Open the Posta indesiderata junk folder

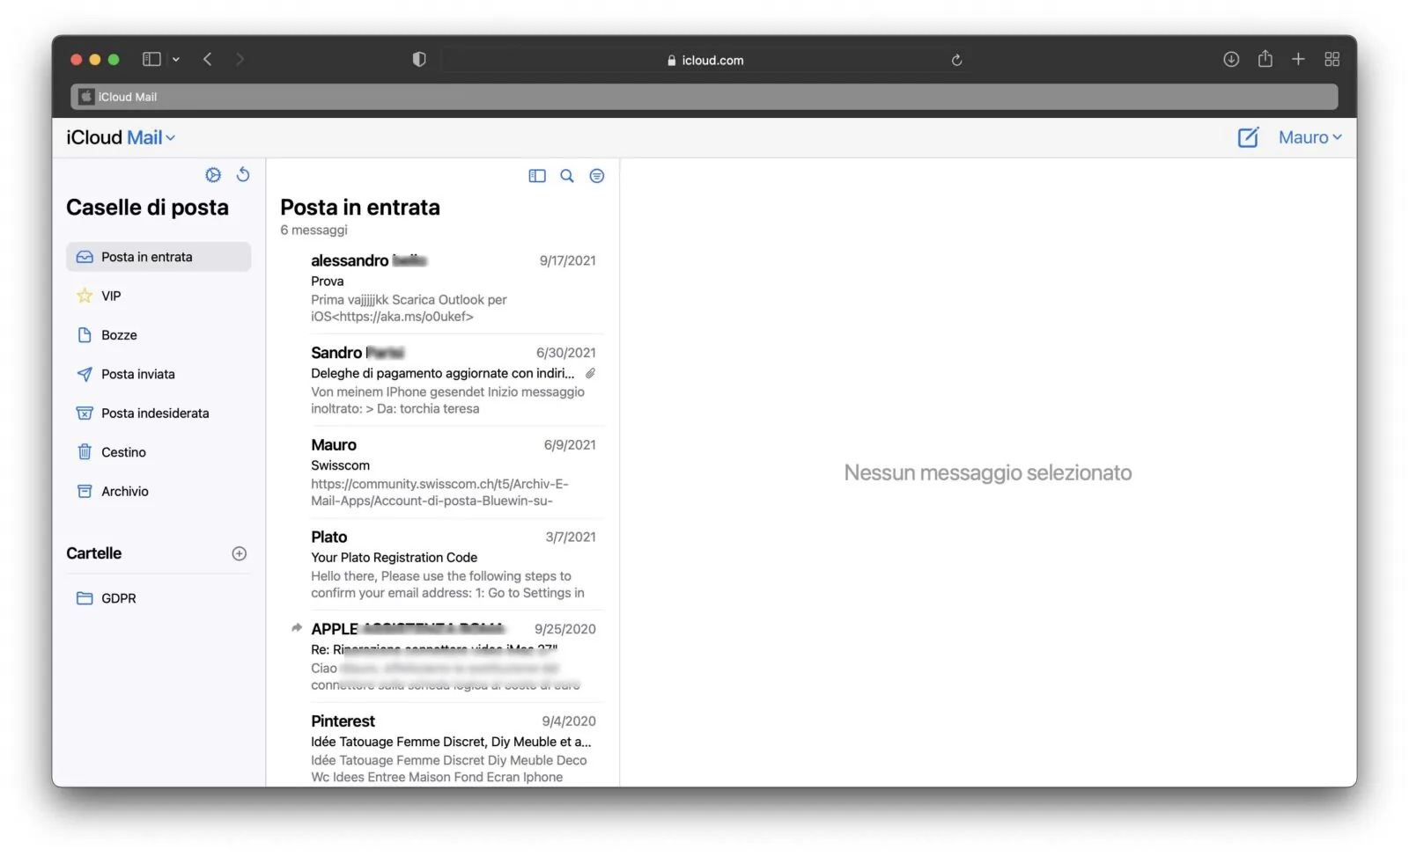coord(155,413)
